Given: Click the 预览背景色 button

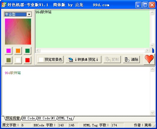Looking at the screenshot, I should point(50,60).
